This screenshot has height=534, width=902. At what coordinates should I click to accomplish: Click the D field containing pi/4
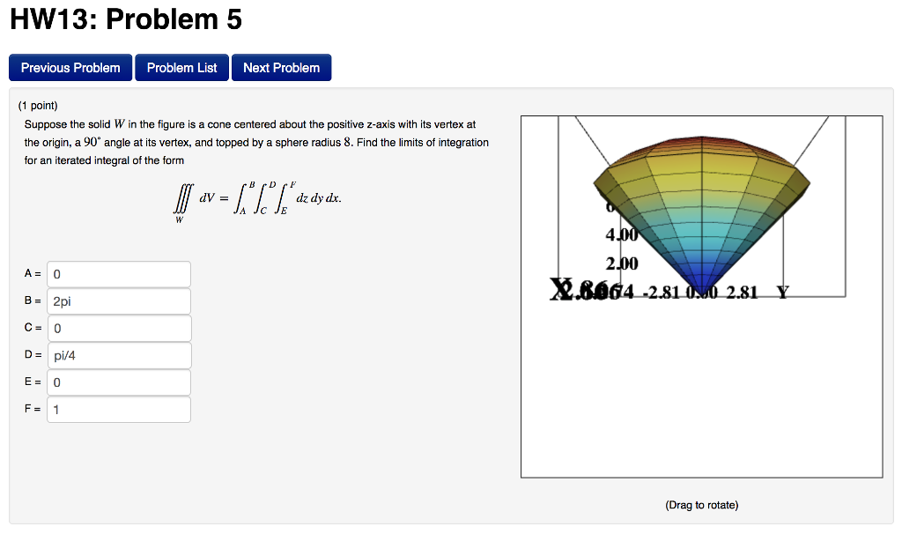coord(118,356)
